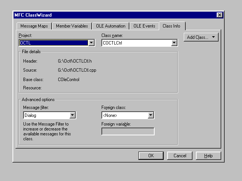
Task: Click the Add Class... button
Action: (x=201, y=37)
